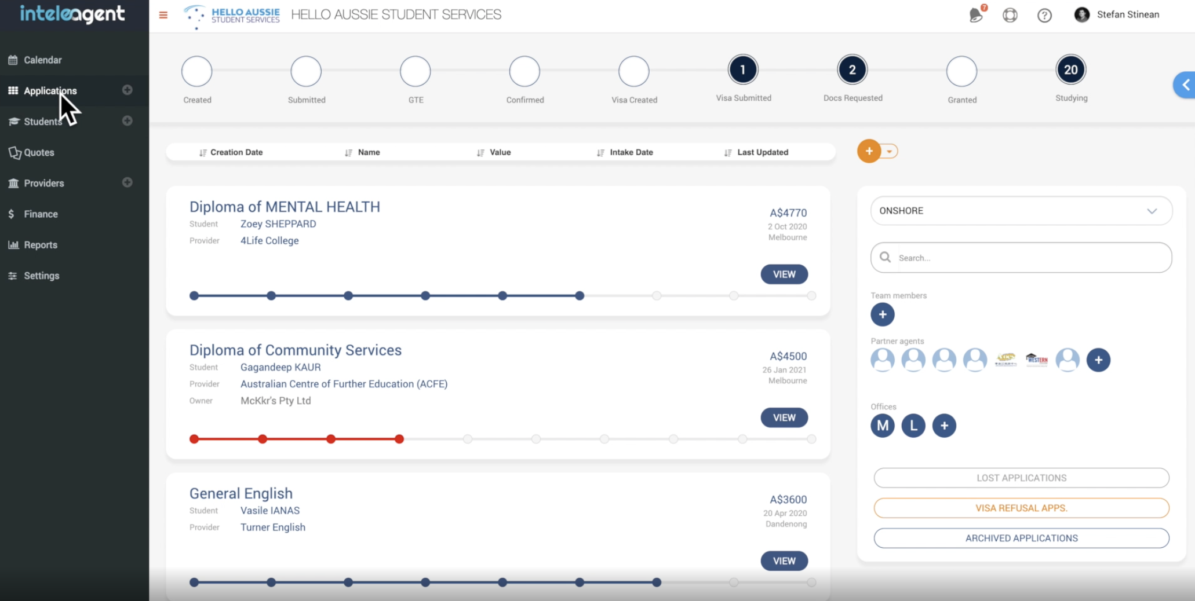
Task: Open the support headset icon
Action: pyautogui.click(x=1010, y=15)
